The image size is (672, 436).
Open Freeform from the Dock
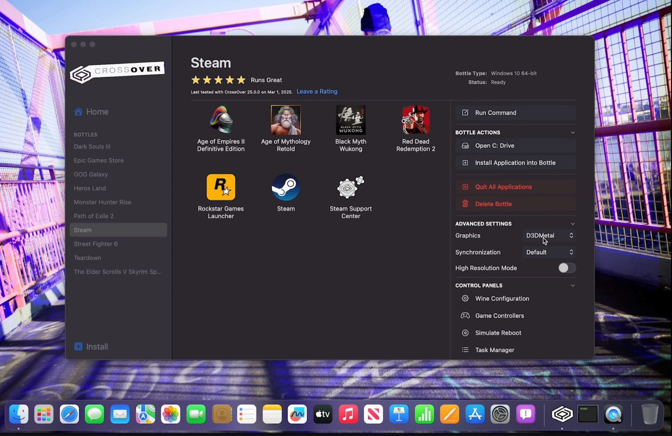click(x=297, y=414)
